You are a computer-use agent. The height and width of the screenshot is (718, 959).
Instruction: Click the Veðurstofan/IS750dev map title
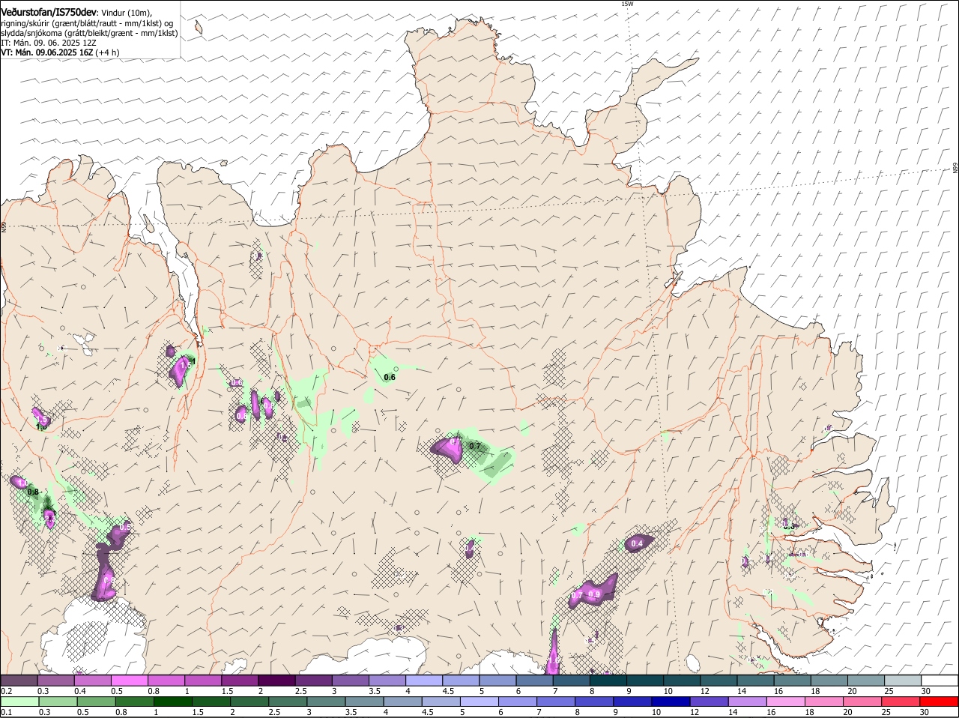(49, 13)
